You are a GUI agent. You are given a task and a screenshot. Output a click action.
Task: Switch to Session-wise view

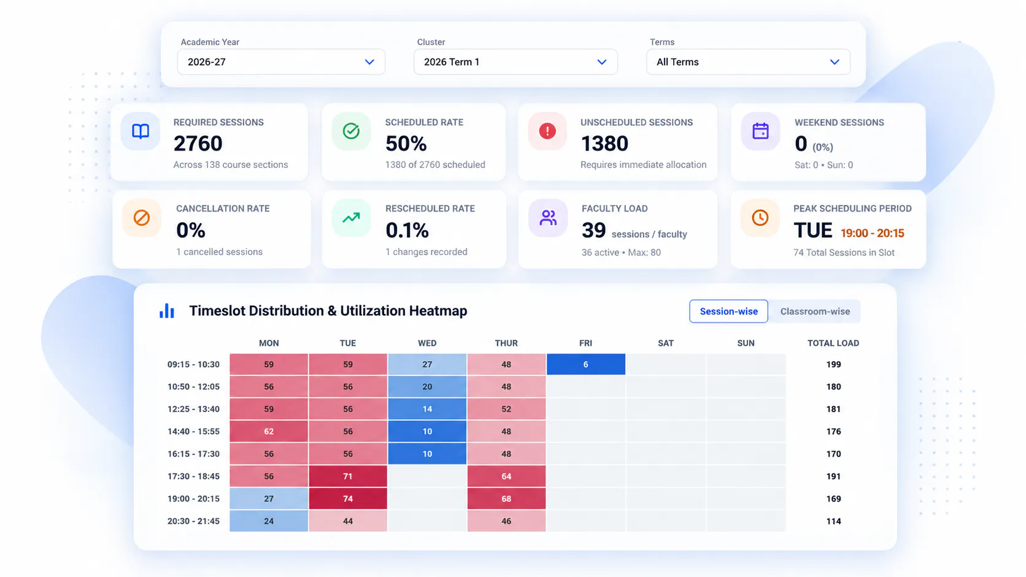(728, 311)
